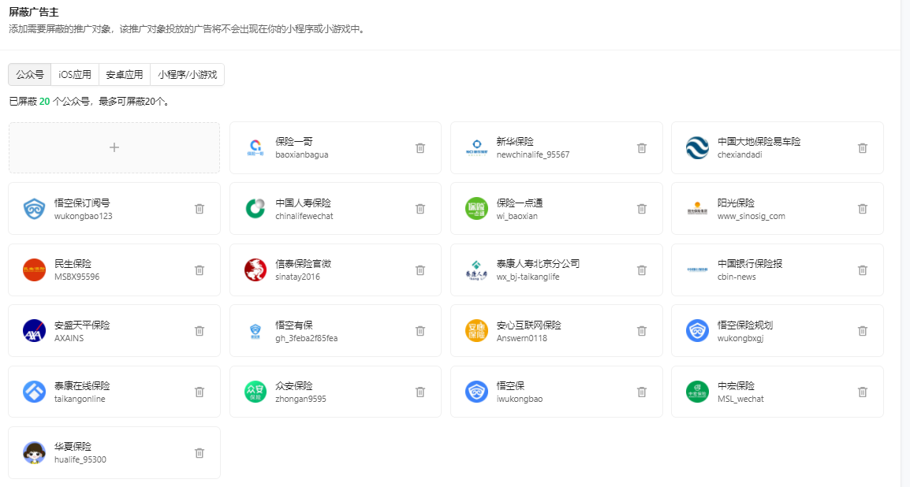Click the 信泰保险官微 red logo
910x487 pixels.
point(255,270)
